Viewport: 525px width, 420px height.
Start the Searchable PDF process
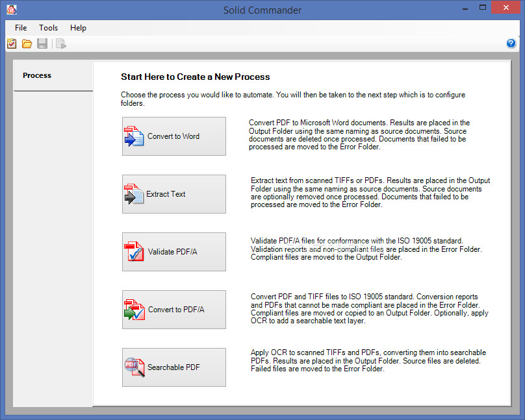[x=174, y=367]
